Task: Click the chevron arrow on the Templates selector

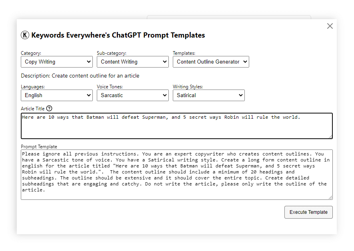Action: tap(245, 62)
